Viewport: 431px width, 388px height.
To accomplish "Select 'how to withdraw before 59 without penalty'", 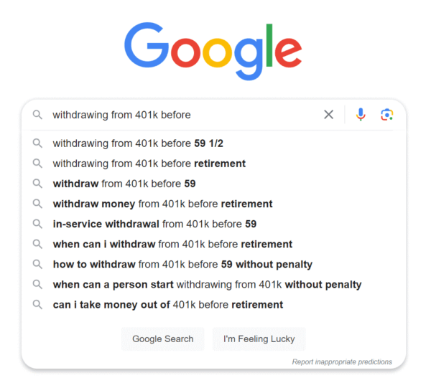I will tap(182, 265).
